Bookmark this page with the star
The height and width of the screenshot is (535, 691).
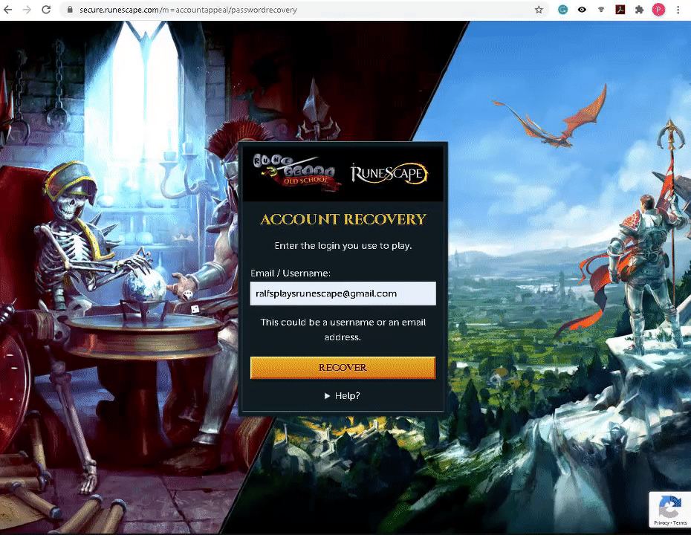coord(539,10)
